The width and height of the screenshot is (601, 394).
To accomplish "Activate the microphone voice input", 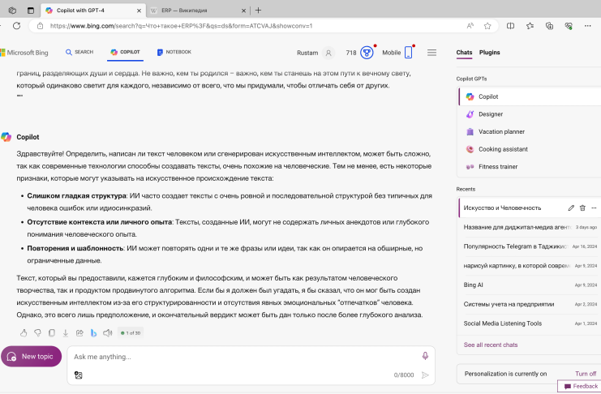I will [x=425, y=356].
